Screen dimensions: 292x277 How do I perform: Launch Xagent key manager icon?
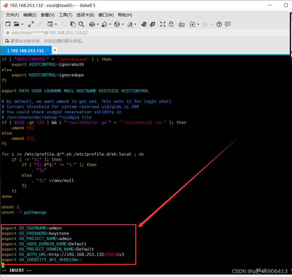click(152, 24)
